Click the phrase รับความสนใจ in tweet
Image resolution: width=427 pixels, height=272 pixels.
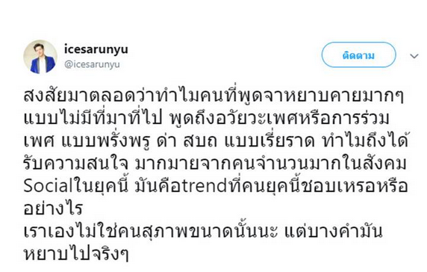75,164
